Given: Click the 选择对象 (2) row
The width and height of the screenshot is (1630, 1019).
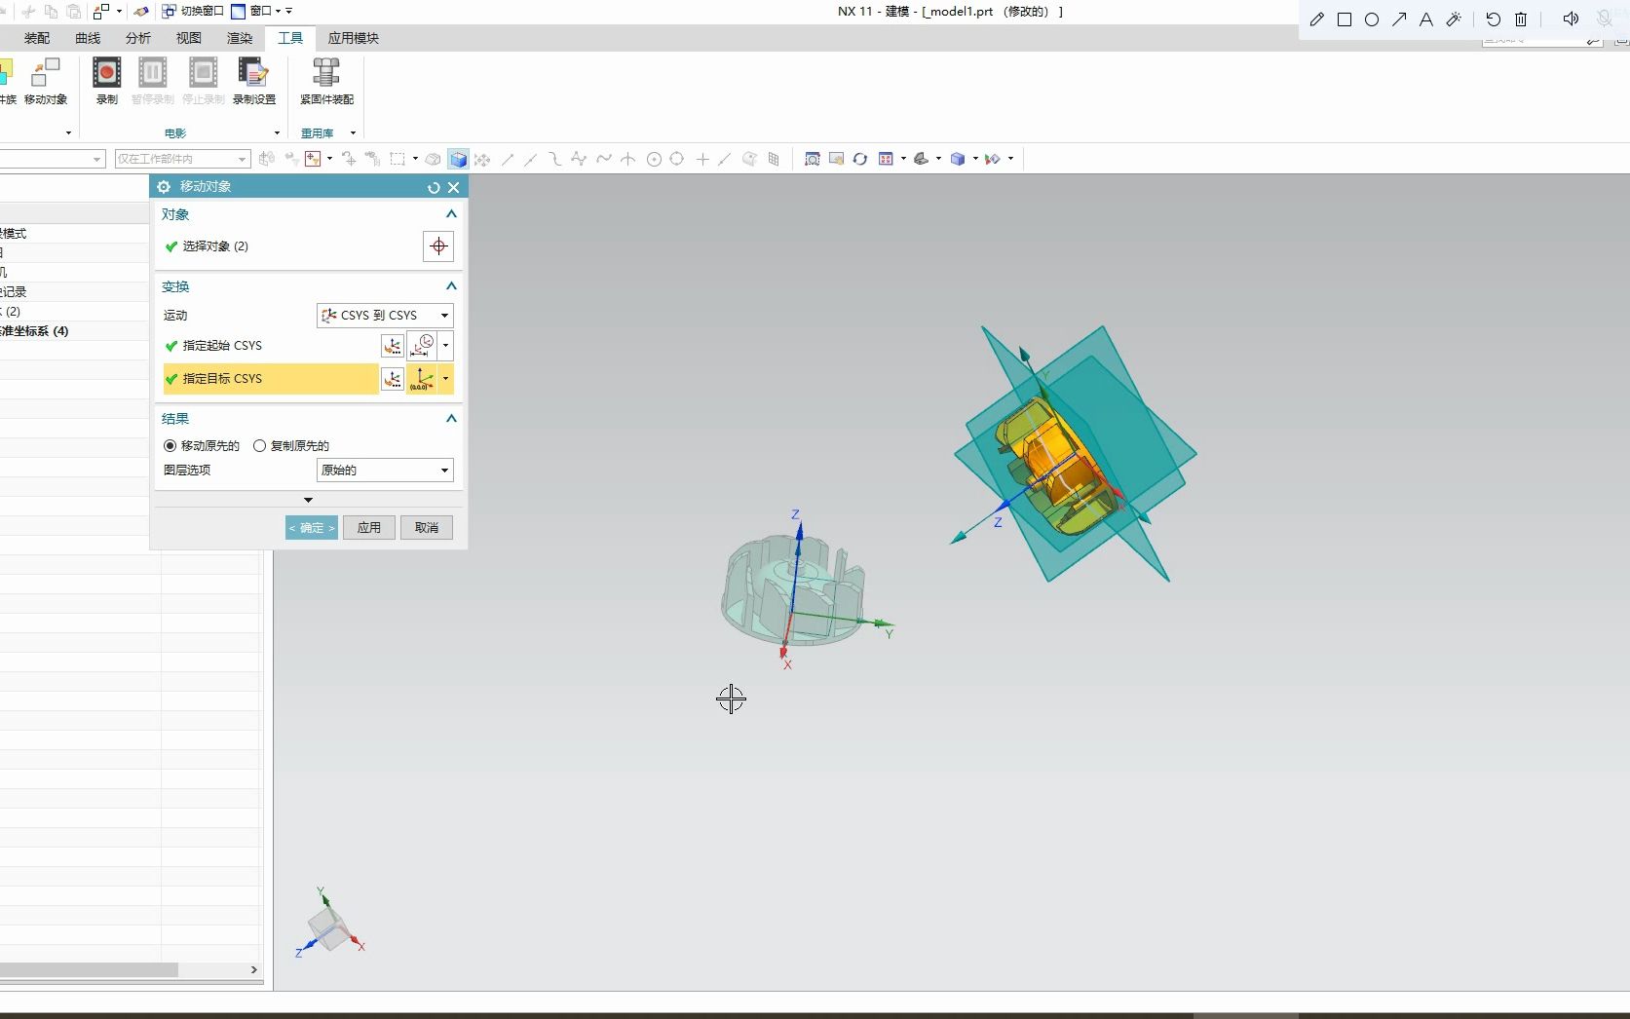Looking at the screenshot, I should click(290, 246).
